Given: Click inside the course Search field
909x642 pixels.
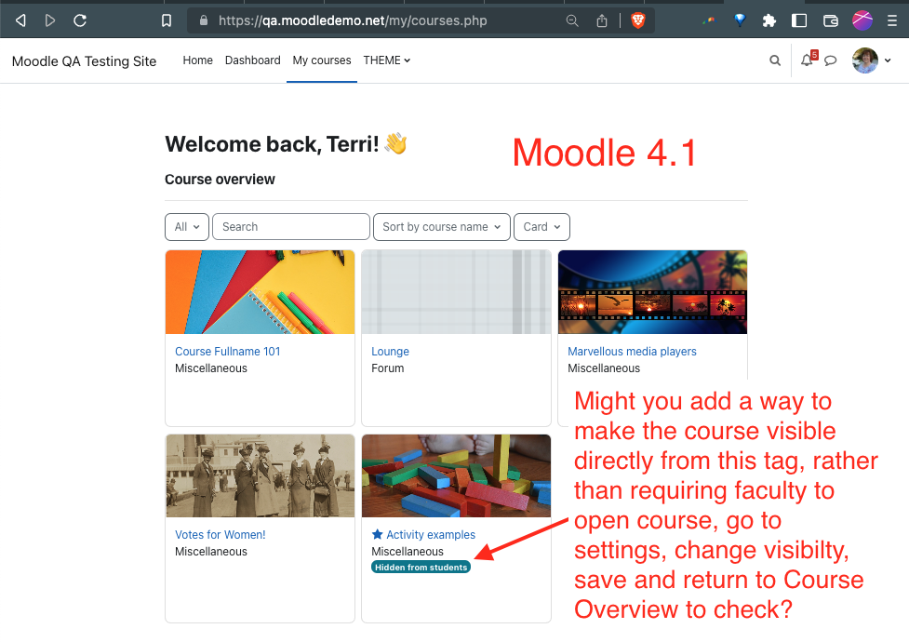Looking at the screenshot, I should pyautogui.click(x=291, y=227).
